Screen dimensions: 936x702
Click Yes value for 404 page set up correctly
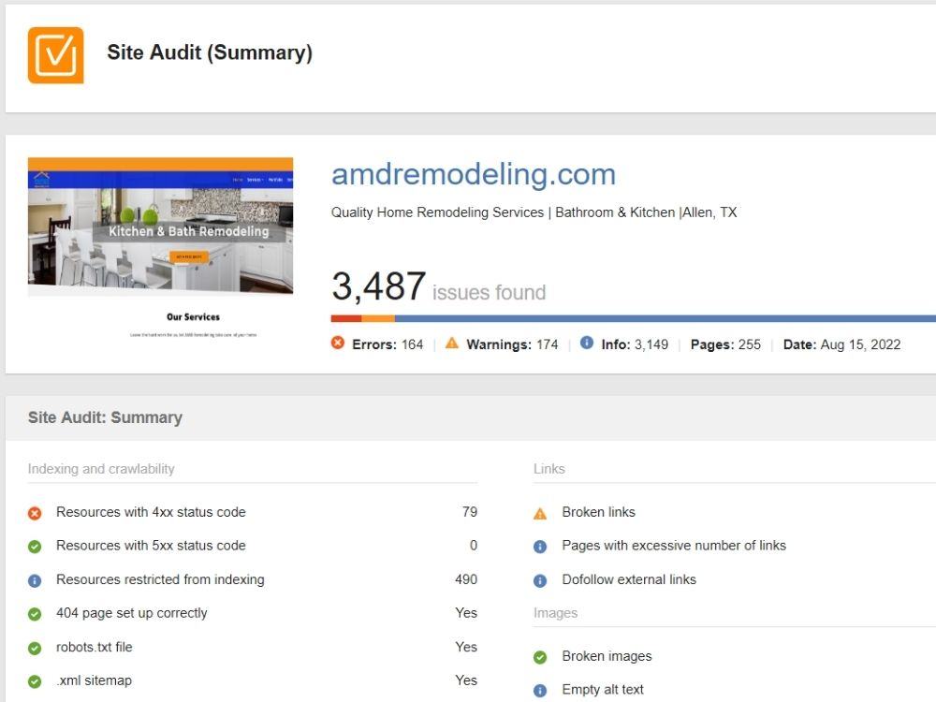pyautogui.click(x=466, y=613)
